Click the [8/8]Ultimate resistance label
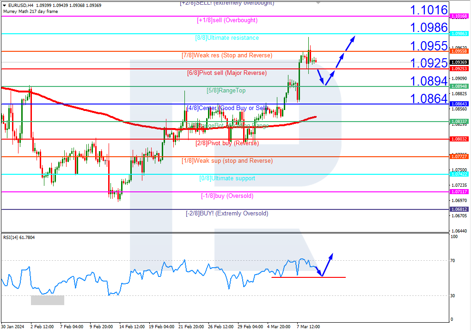 coord(227,38)
